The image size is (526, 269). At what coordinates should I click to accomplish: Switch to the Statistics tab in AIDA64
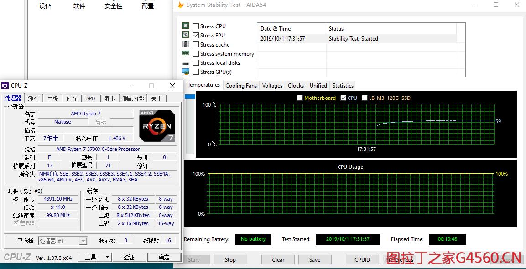click(x=343, y=85)
